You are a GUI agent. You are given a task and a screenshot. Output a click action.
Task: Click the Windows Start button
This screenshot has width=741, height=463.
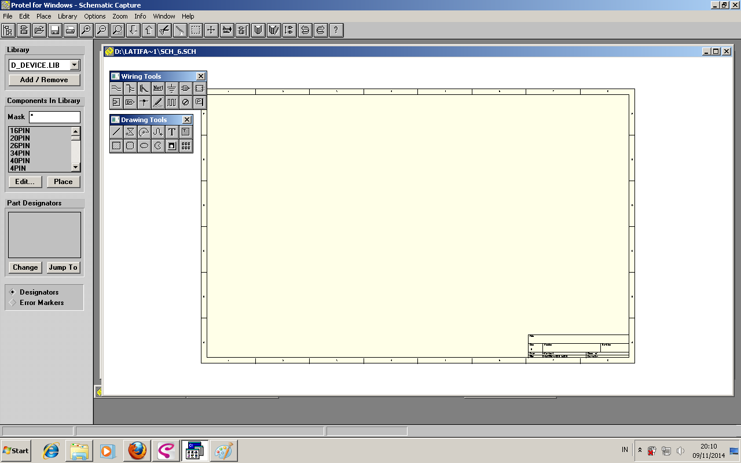[16, 450]
